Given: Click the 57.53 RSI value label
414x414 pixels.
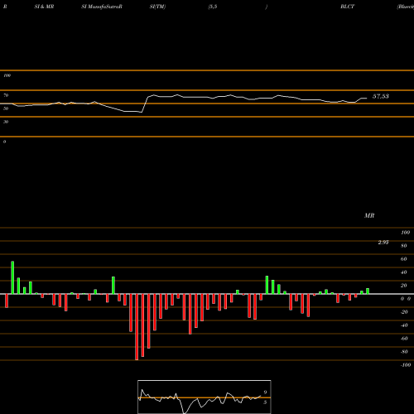Looking at the screenshot, I should click(381, 96).
